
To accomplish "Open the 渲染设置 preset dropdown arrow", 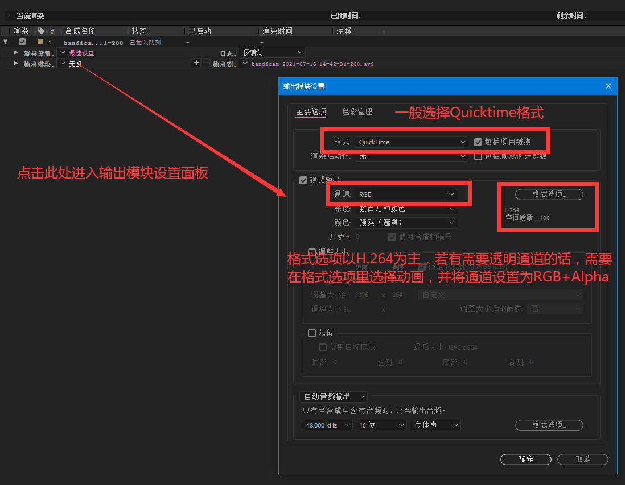I will click(x=63, y=52).
